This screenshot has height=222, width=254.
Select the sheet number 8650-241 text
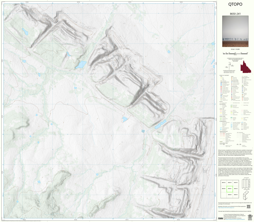coord(235,14)
